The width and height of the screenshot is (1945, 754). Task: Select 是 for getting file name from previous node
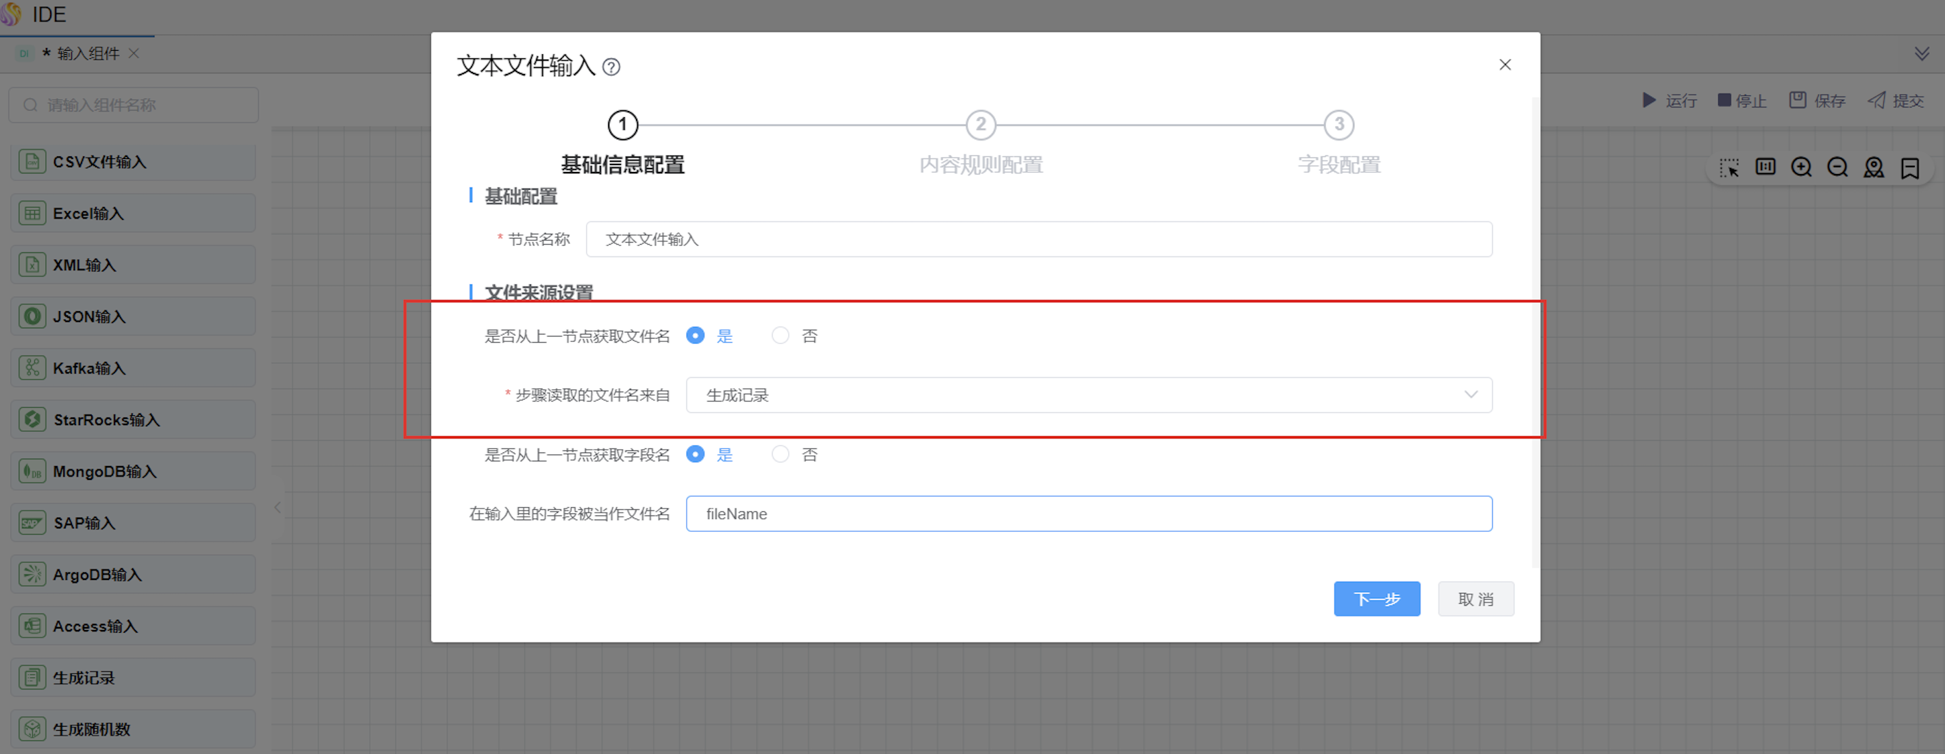coord(696,335)
